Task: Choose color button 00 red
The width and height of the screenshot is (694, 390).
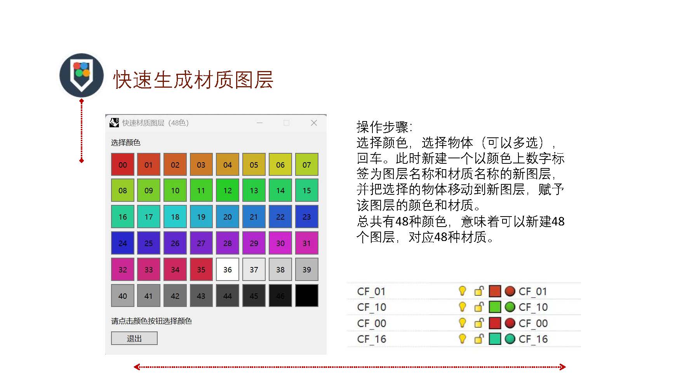Action: click(x=123, y=165)
